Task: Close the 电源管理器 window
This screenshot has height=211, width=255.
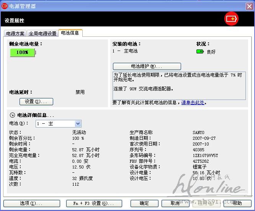Action: pyautogui.click(x=249, y=5)
